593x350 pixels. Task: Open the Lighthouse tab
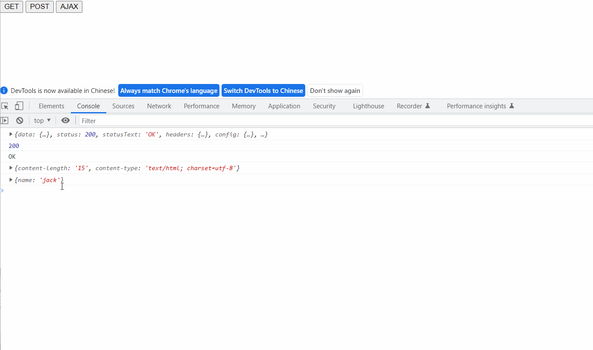tap(368, 106)
